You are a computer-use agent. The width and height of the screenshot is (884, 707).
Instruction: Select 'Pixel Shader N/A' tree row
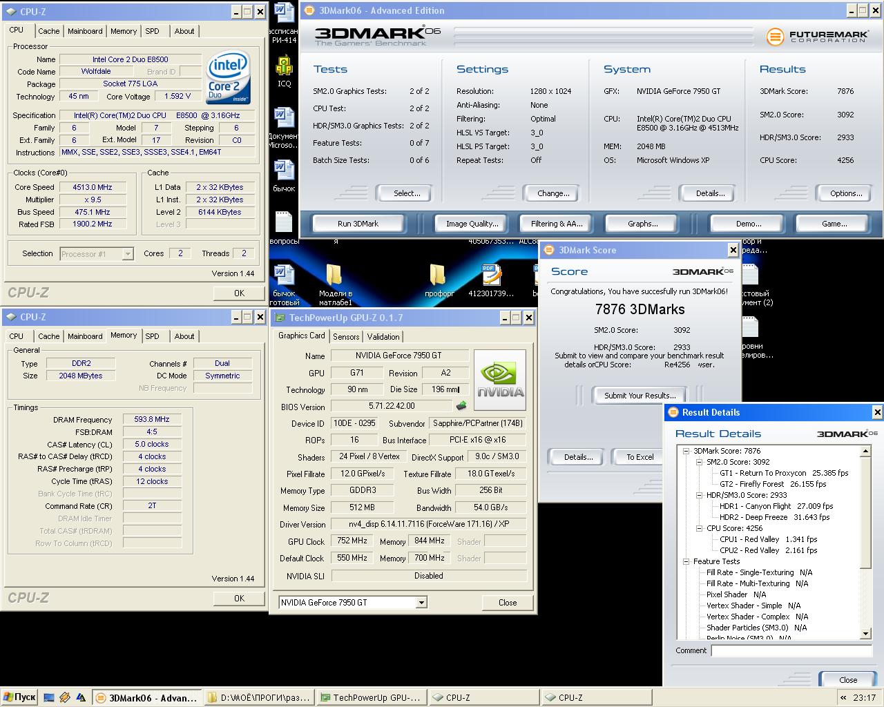[x=736, y=594]
